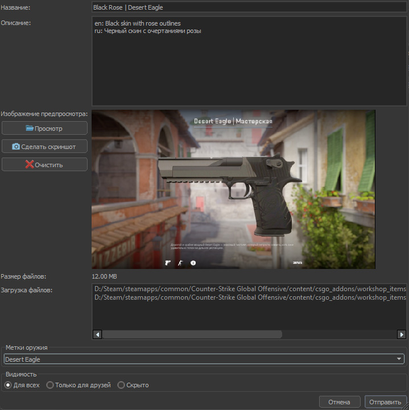The width and height of the screenshot is (409, 410).
Task: Select the Скрыто visibility option
Action: 133,385
